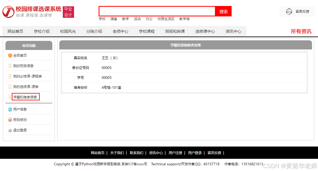Click the red 所有资讯 link

[x=301, y=31]
